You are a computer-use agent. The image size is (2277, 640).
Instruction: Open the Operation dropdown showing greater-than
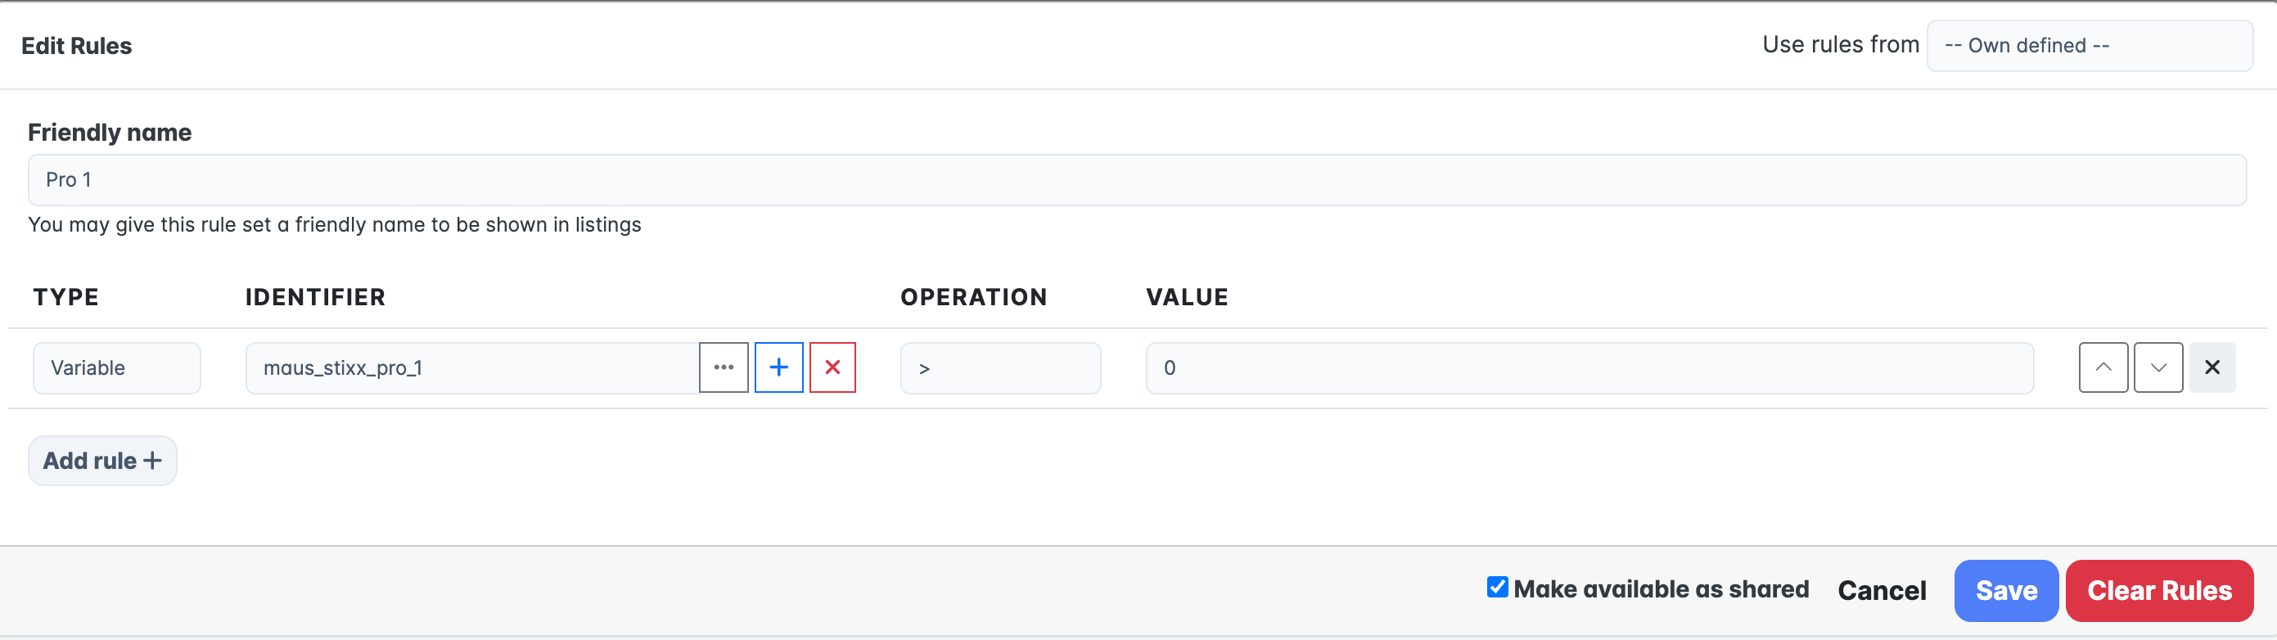[x=999, y=367]
